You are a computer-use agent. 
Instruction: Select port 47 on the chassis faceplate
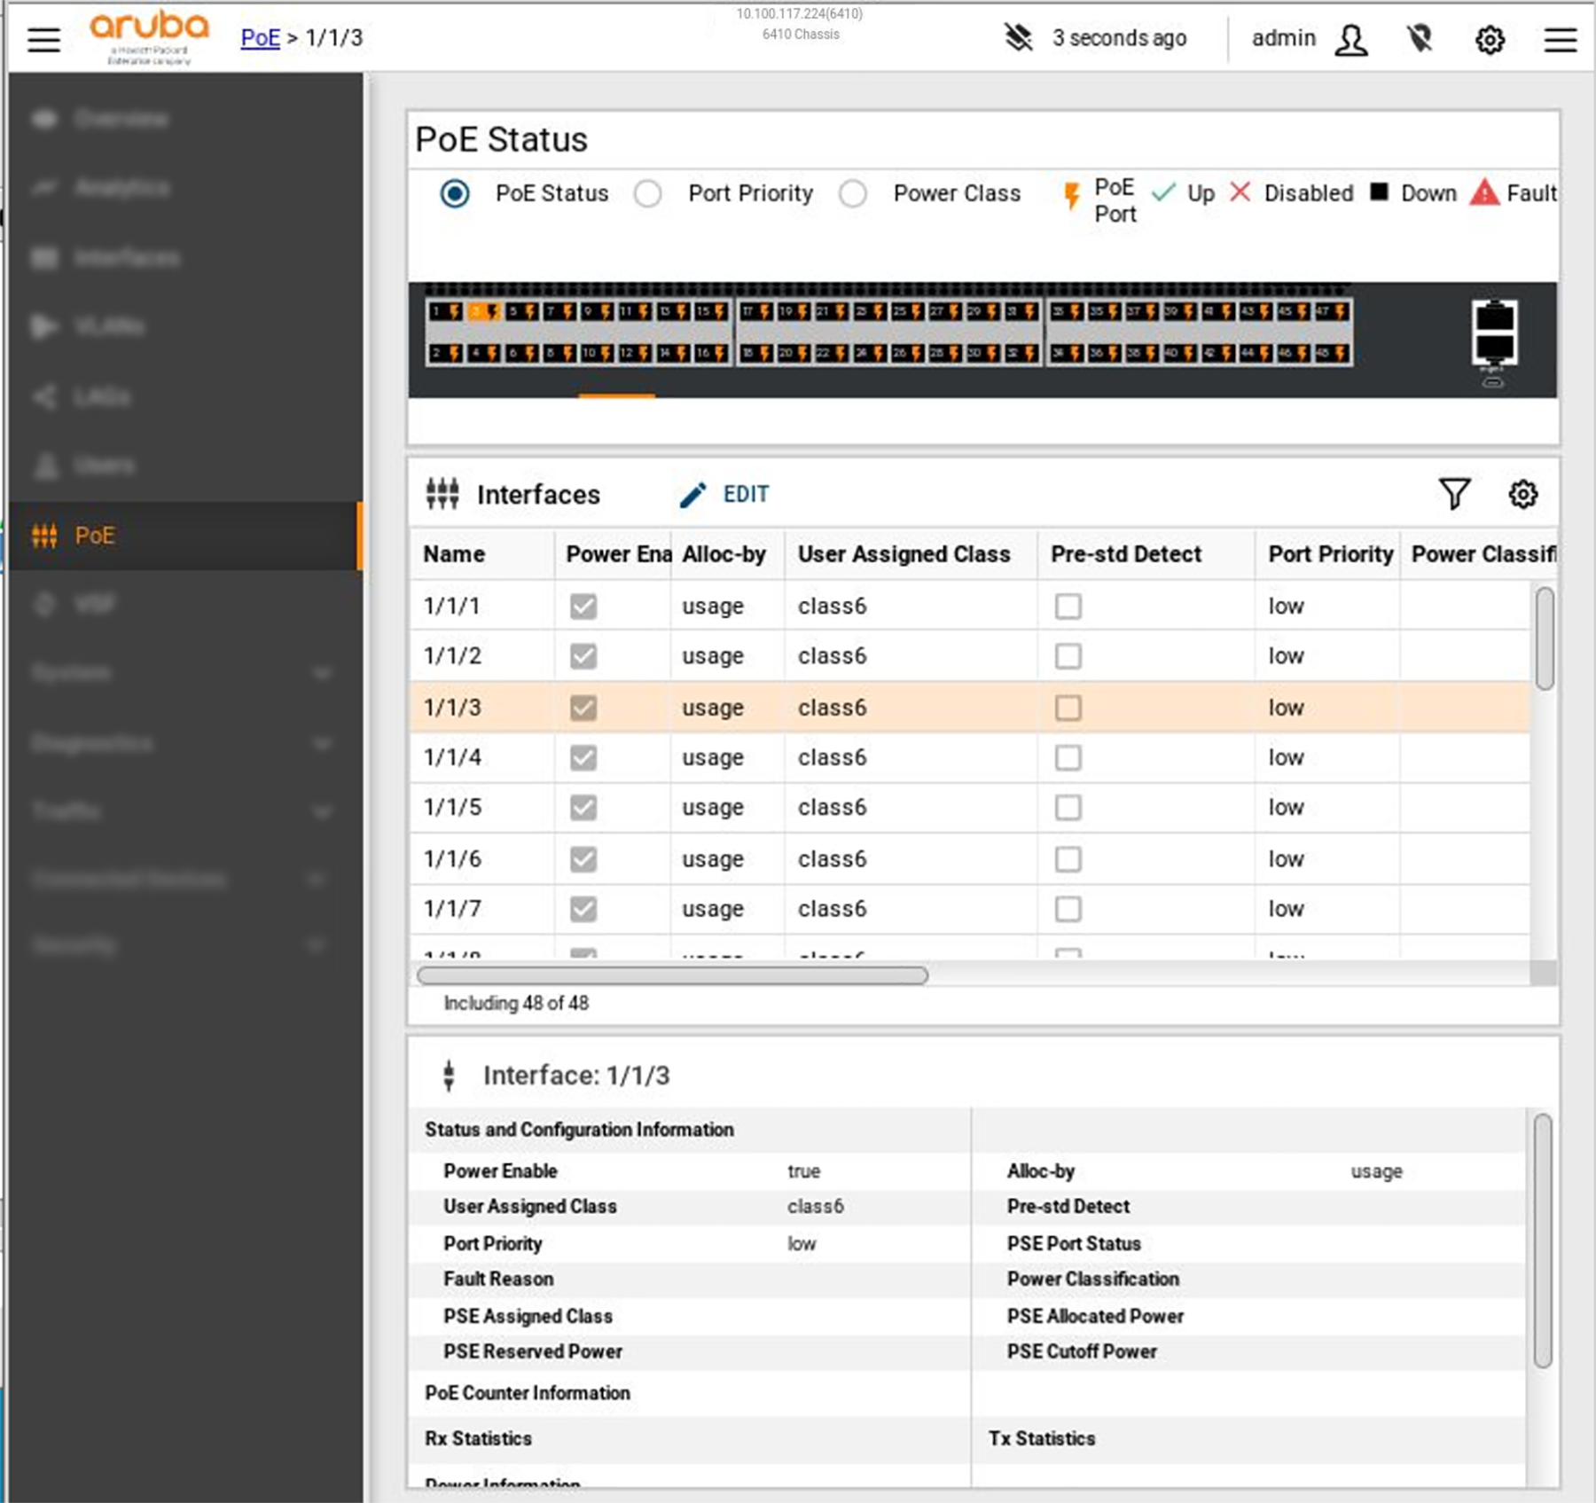point(1332,311)
